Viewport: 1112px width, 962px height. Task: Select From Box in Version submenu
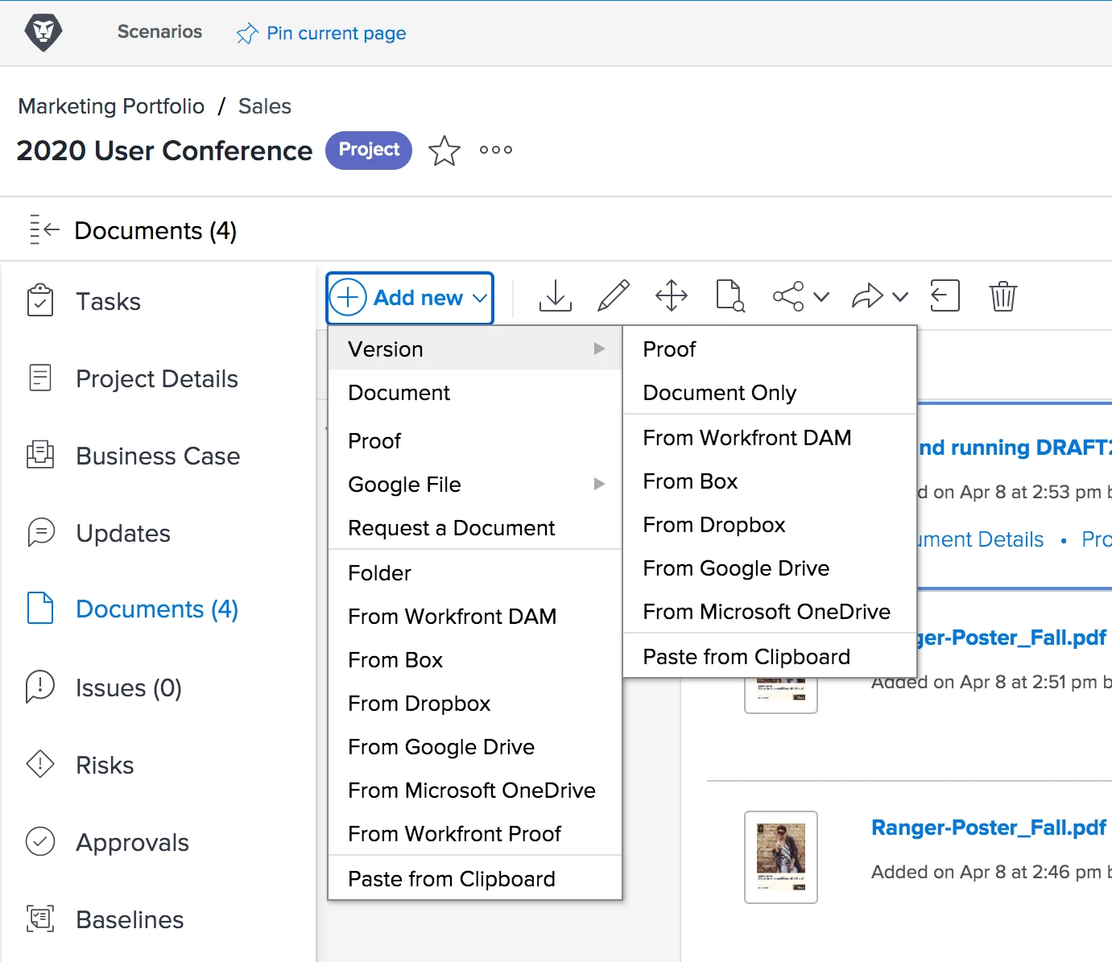[x=770, y=481]
